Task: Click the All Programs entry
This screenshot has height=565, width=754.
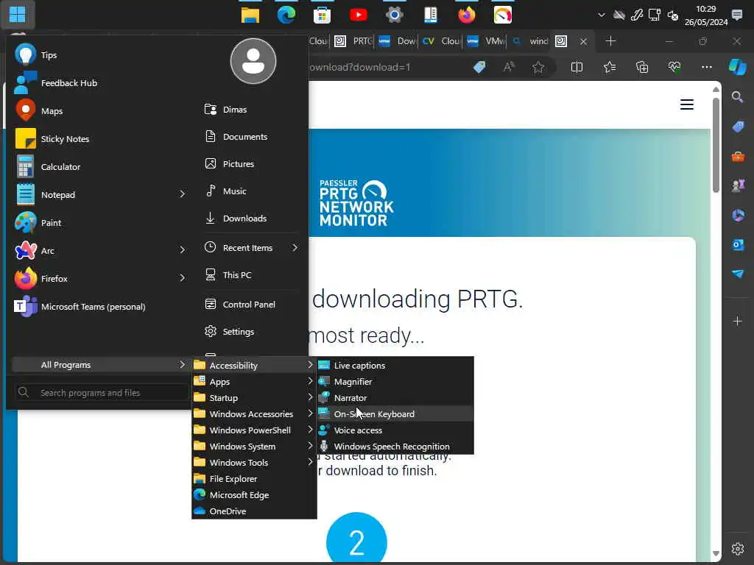Action: coord(99,365)
